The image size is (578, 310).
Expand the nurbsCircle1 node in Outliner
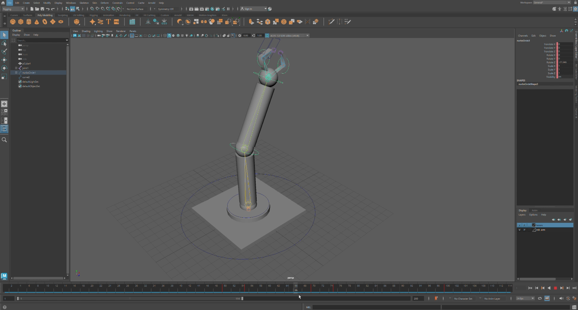pyautogui.click(x=16, y=73)
